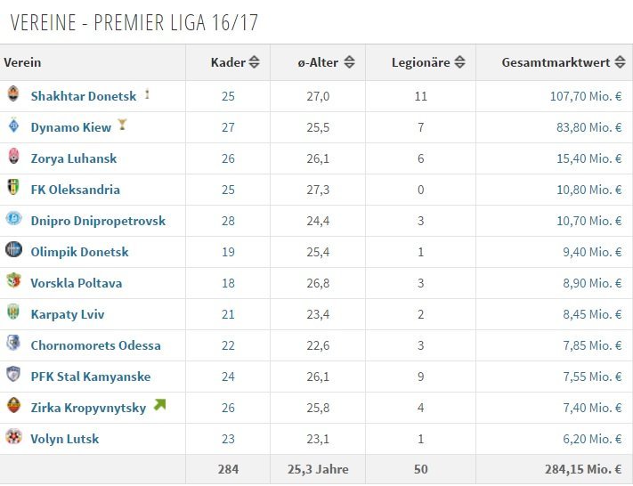Click Shakhtar Donetsk's market value 107,70 Mio. €

[583, 96]
